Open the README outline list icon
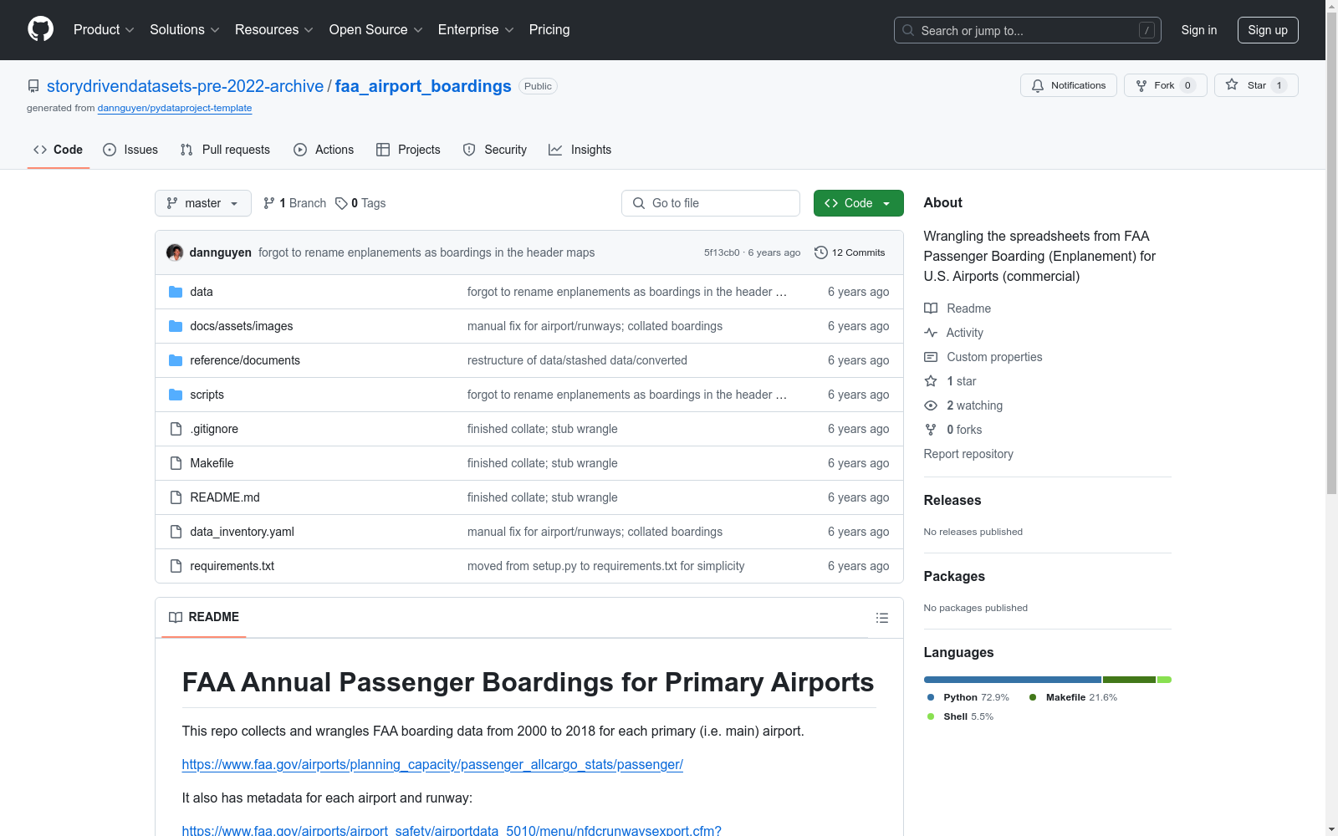Screen dimensions: 1338x836 pyautogui.click(x=881, y=618)
